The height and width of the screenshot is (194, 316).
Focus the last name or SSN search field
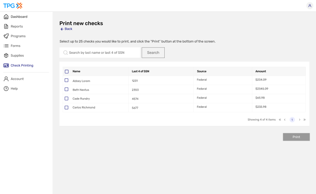click(x=100, y=53)
